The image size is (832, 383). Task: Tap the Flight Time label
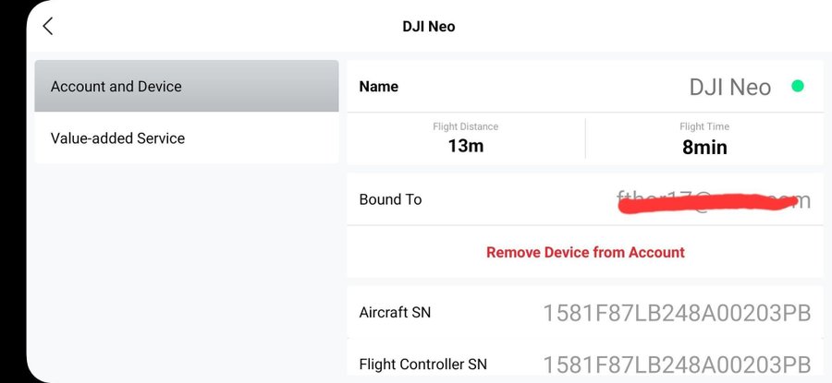pyautogui.click(x=704, y=126)
